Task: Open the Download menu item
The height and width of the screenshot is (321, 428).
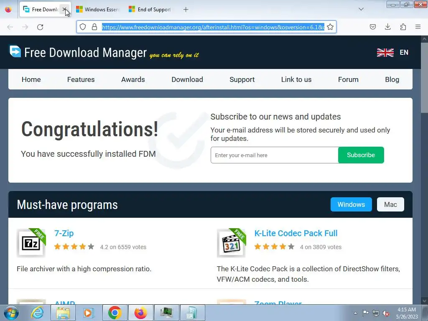Action: point(187,79)
